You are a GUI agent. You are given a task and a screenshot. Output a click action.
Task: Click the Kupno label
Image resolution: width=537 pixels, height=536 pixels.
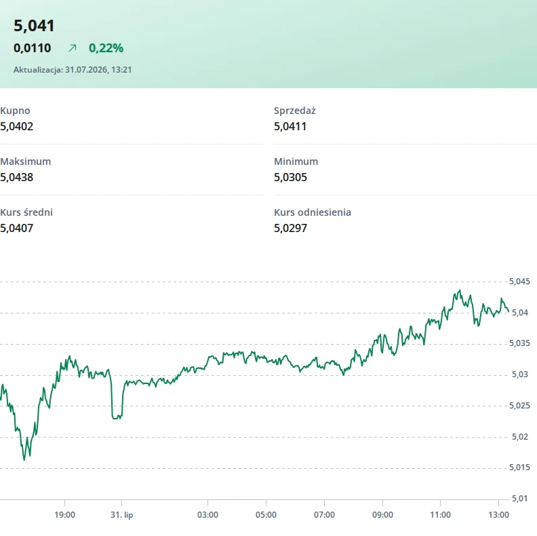pyautogui.click(x=15, y=111)
